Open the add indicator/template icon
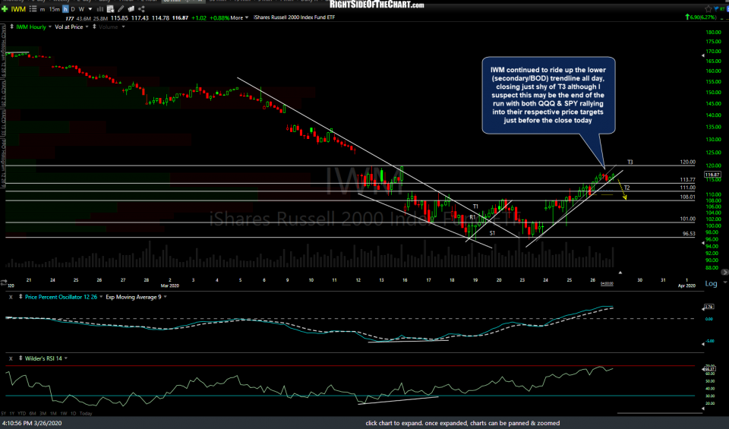Viewport: 729px width, 429px height. point(111,9)
